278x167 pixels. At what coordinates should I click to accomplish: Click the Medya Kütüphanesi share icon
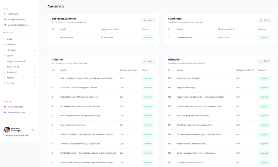(x=5, y=25)
